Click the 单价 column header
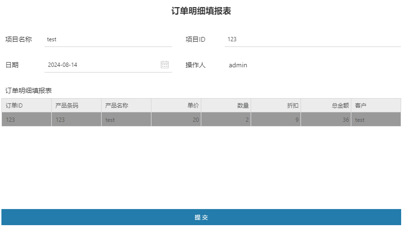Screen dimensions: 404x228 [x=176, y=105]
